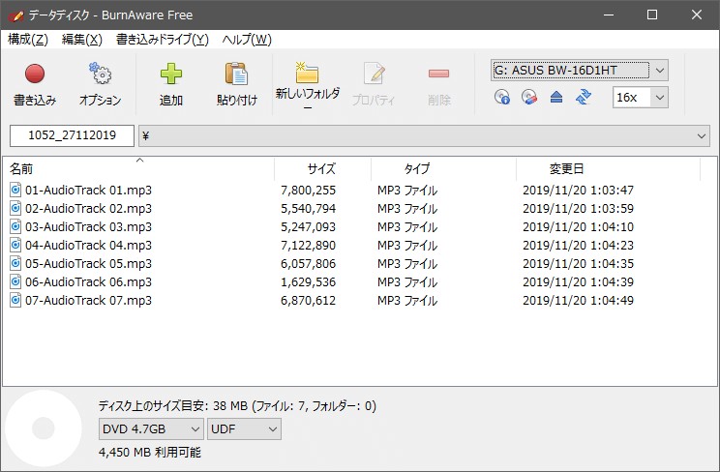
Task: Show disc information icon
Action: 502,97
